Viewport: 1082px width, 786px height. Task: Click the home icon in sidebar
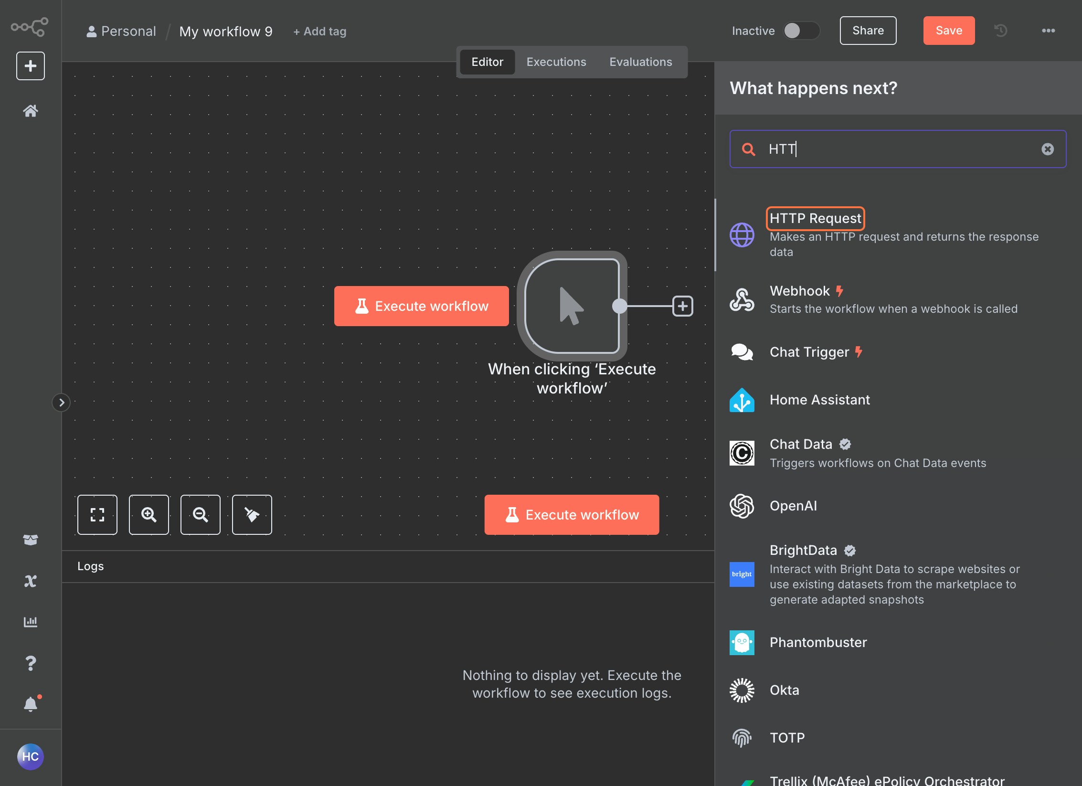31,111
